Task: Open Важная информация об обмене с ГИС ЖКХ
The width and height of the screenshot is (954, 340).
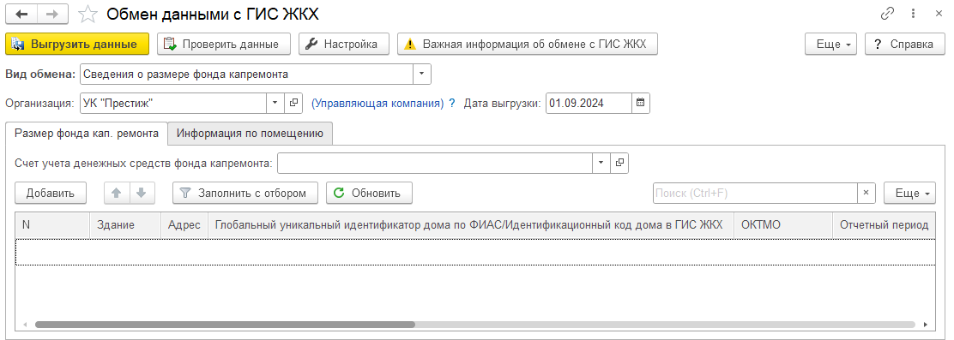Action: click(528, 45)
